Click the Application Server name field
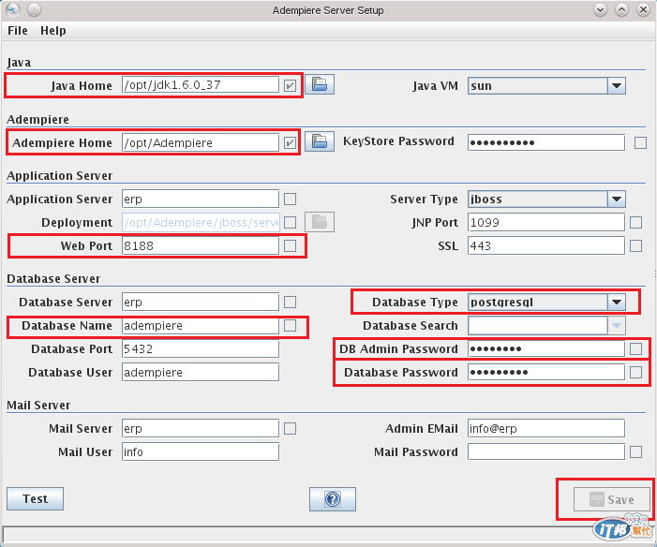 (x=201, y=199)
